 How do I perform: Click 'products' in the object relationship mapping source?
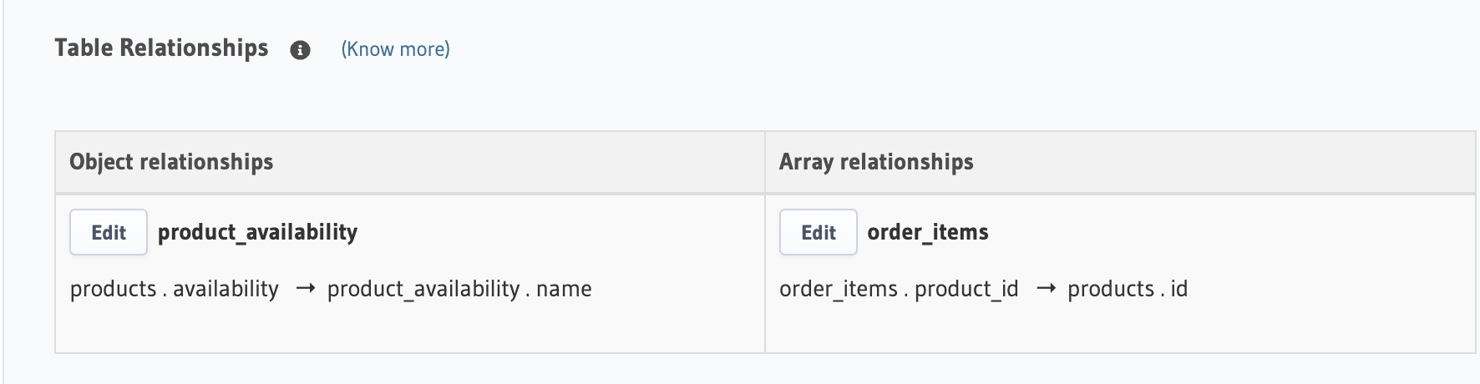tap(113, 289)
